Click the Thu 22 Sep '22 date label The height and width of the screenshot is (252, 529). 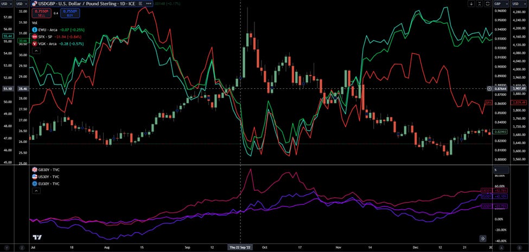click(240, 248)
